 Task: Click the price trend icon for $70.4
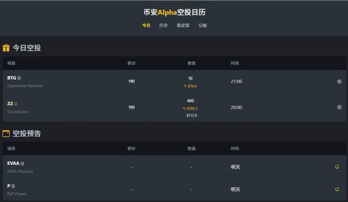coord(185,86)
